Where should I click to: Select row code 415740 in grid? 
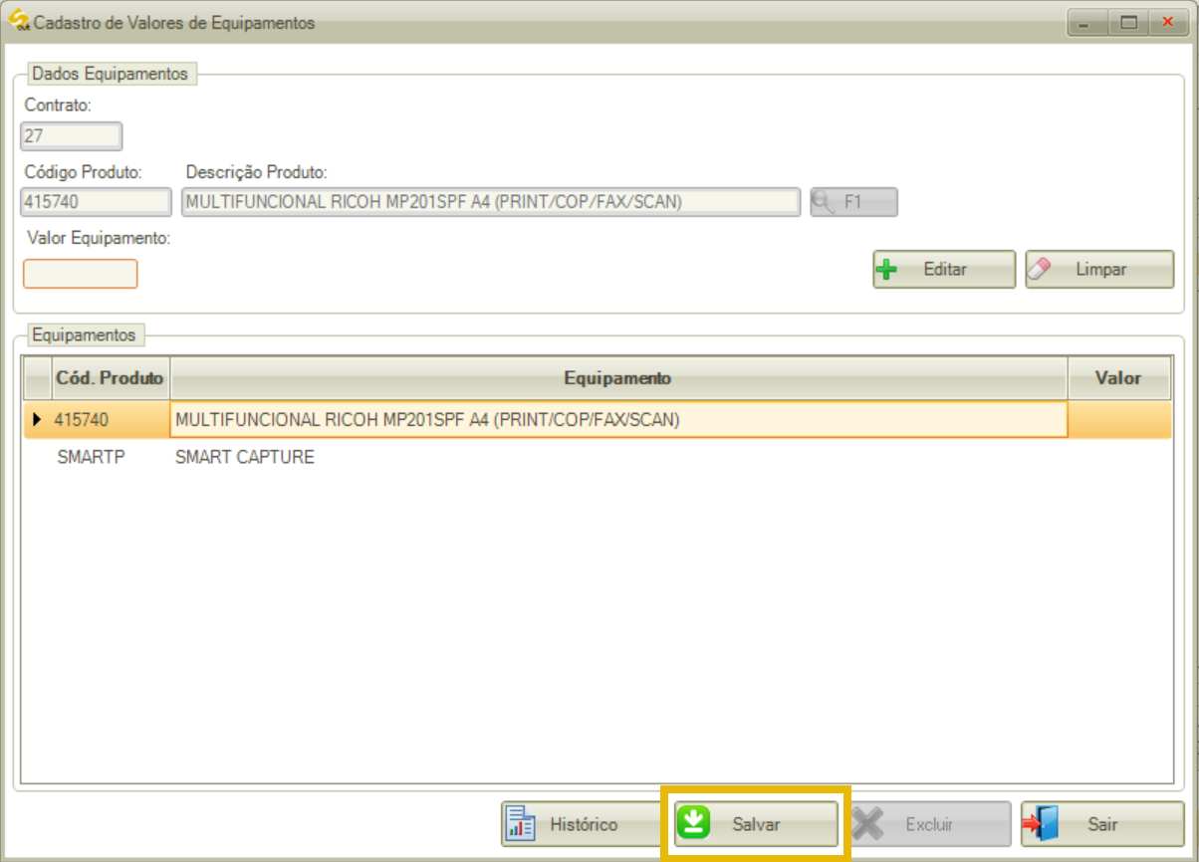point(111,420)
